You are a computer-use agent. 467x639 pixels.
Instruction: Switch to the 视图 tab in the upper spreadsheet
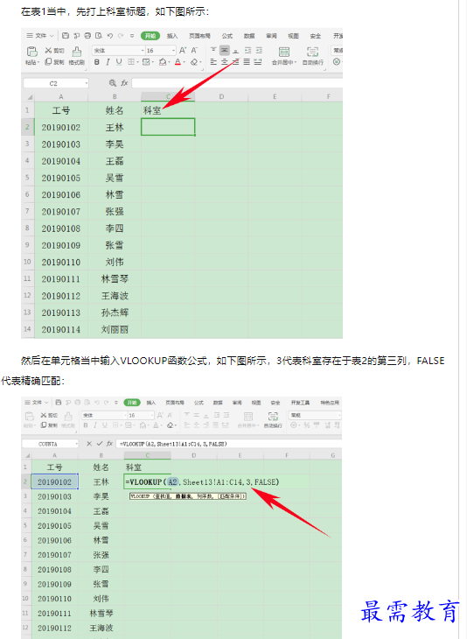click(293, 36)
